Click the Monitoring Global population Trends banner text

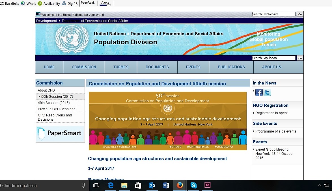tap(268, 39)
